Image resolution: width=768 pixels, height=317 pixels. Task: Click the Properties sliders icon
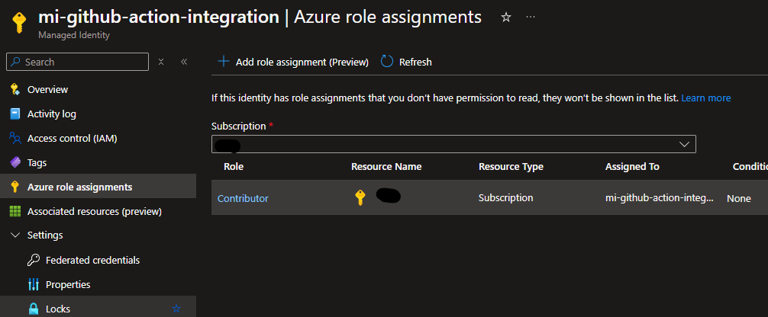point(34,284)
